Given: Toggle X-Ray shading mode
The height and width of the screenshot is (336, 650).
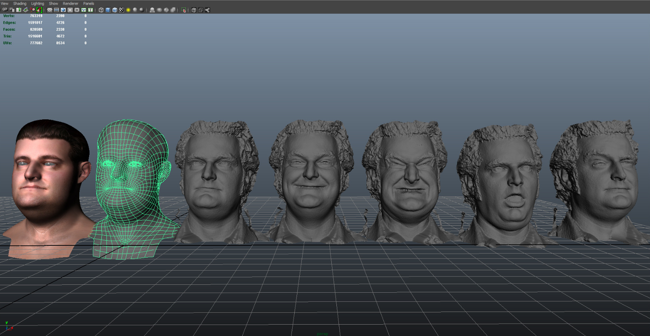Looking at the screenshot, I should 194,10.
